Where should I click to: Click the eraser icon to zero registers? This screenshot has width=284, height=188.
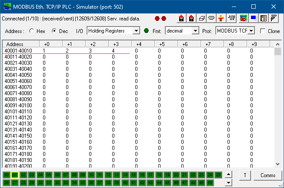click(x=202, y=18)
